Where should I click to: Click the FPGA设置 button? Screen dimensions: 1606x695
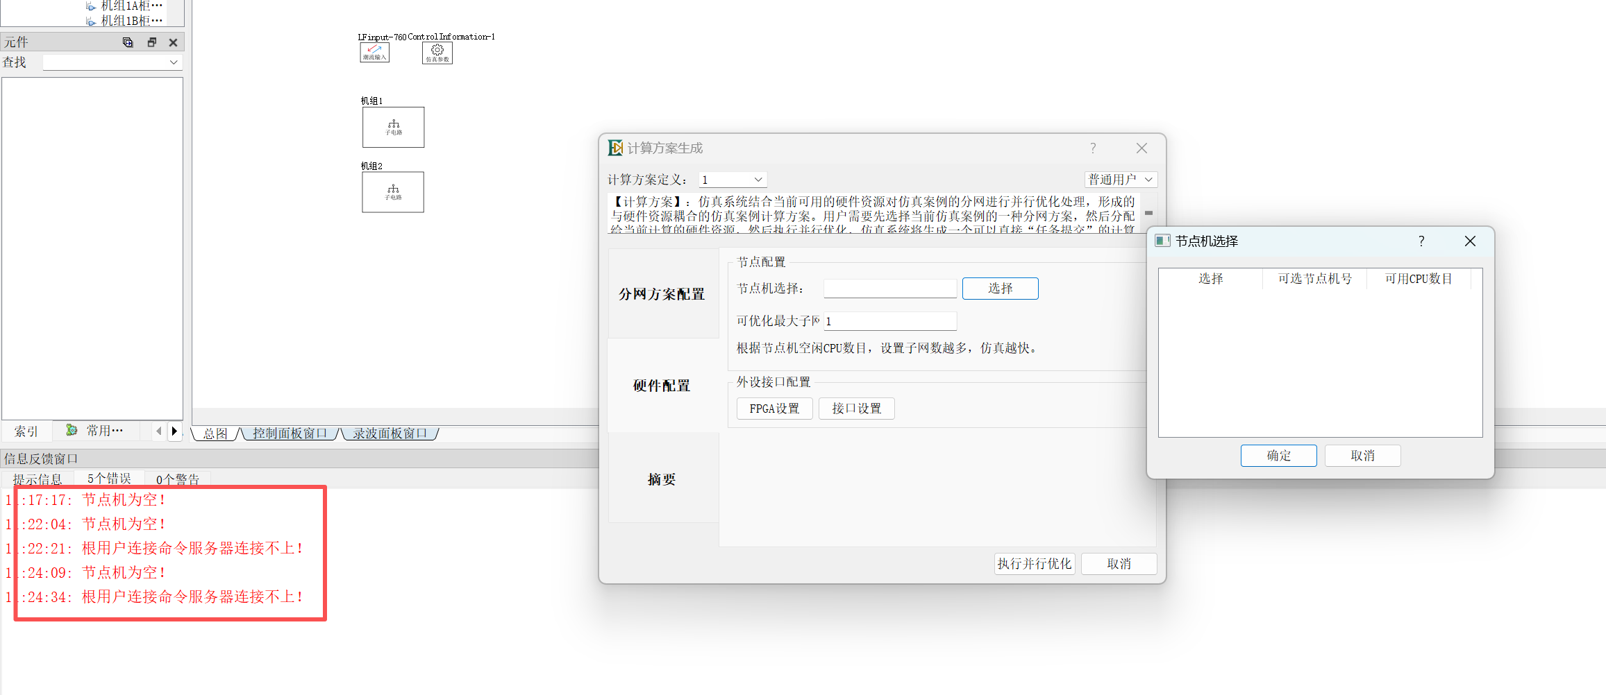774,409
